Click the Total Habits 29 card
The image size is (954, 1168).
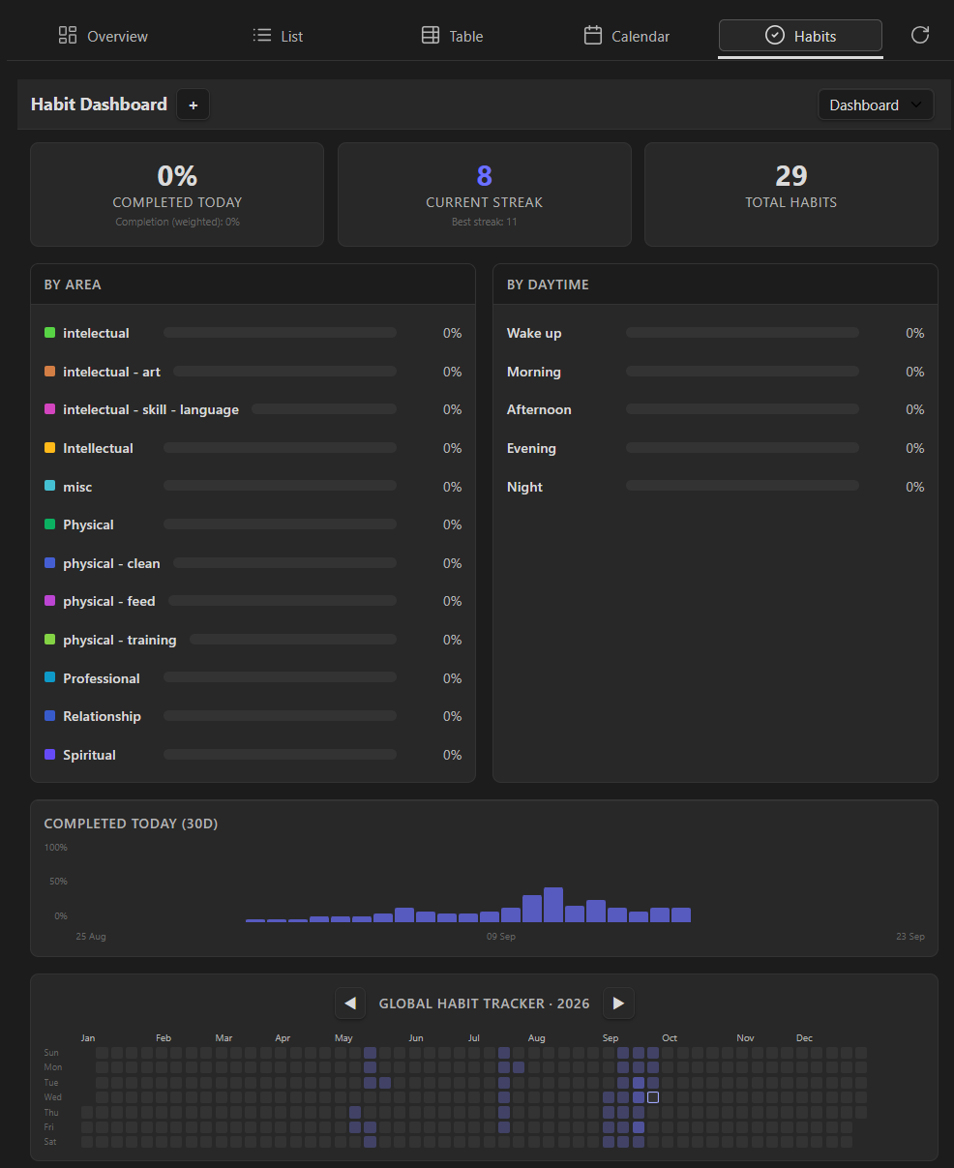[791, 195]
